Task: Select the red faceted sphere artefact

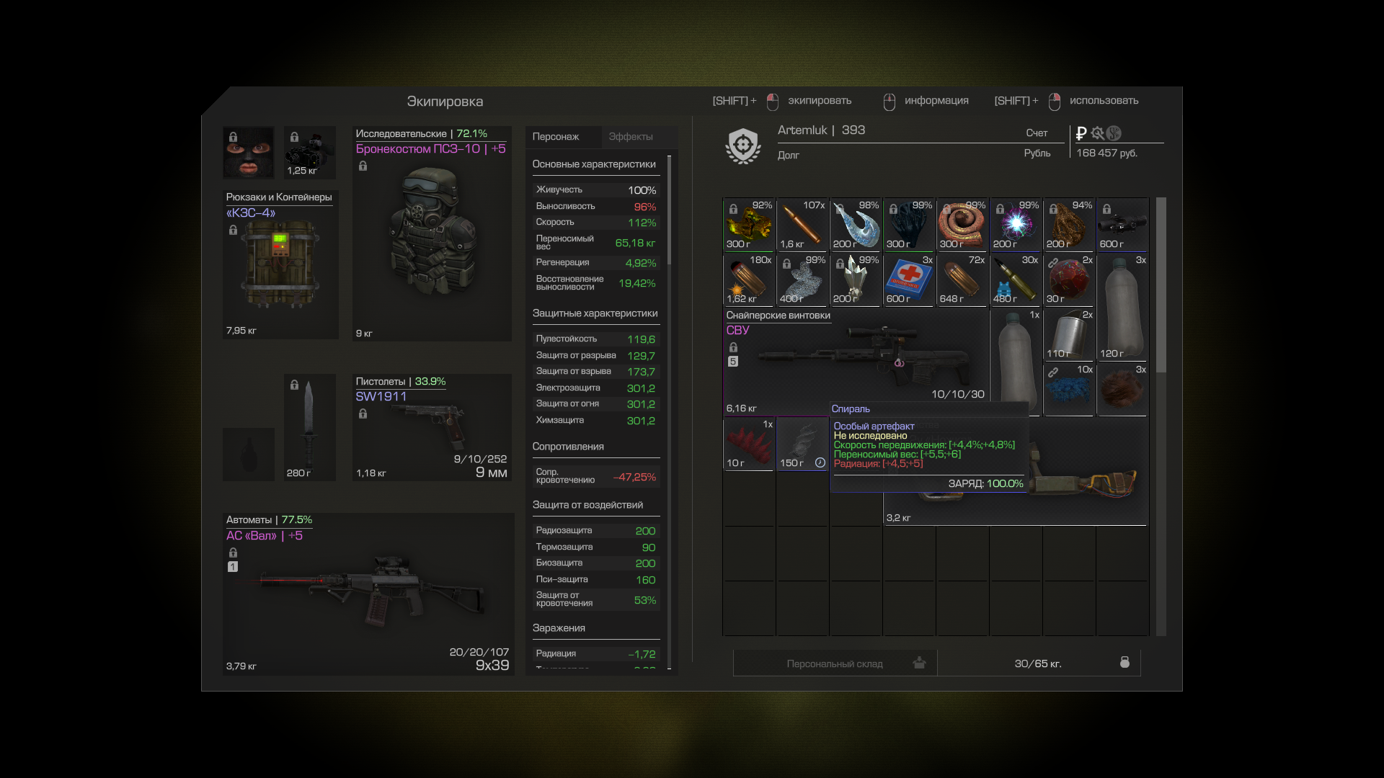Action: coord(1069,280)
